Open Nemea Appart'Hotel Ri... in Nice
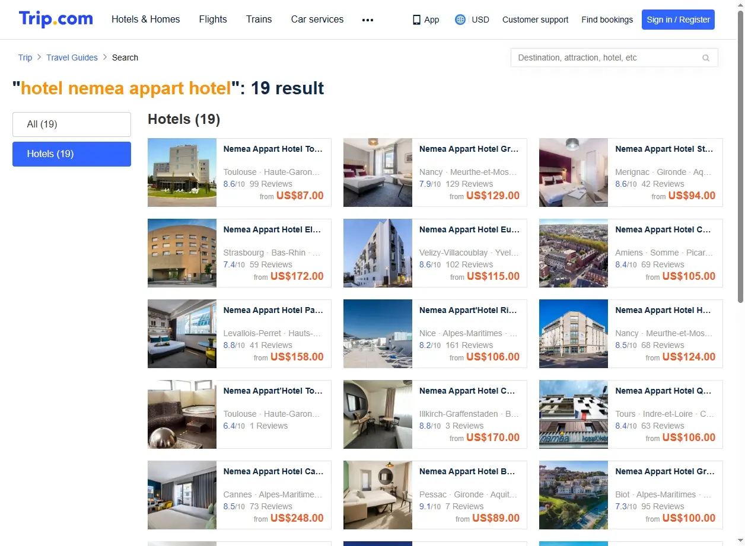 click(468, 310)
